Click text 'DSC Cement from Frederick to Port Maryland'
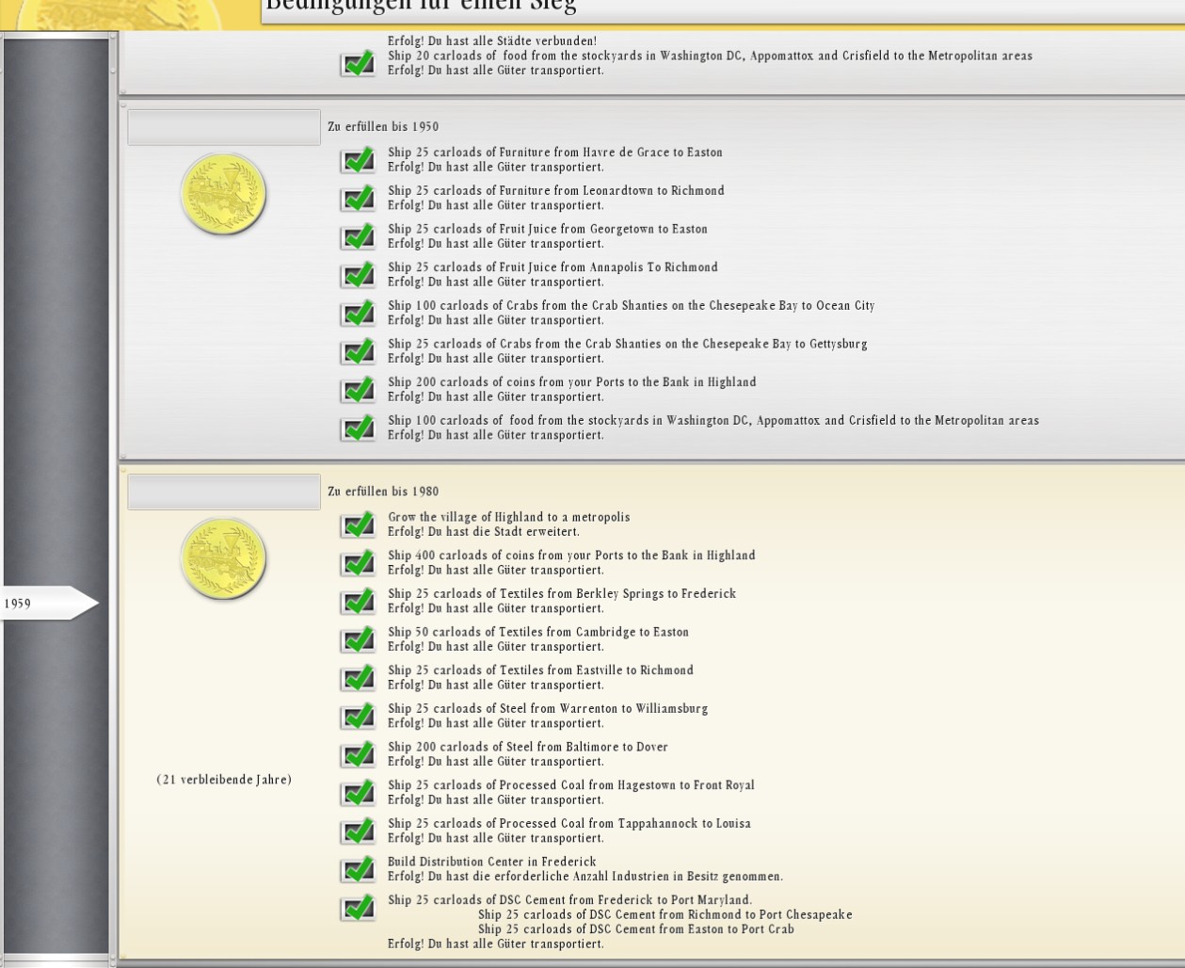 point(626,900)
